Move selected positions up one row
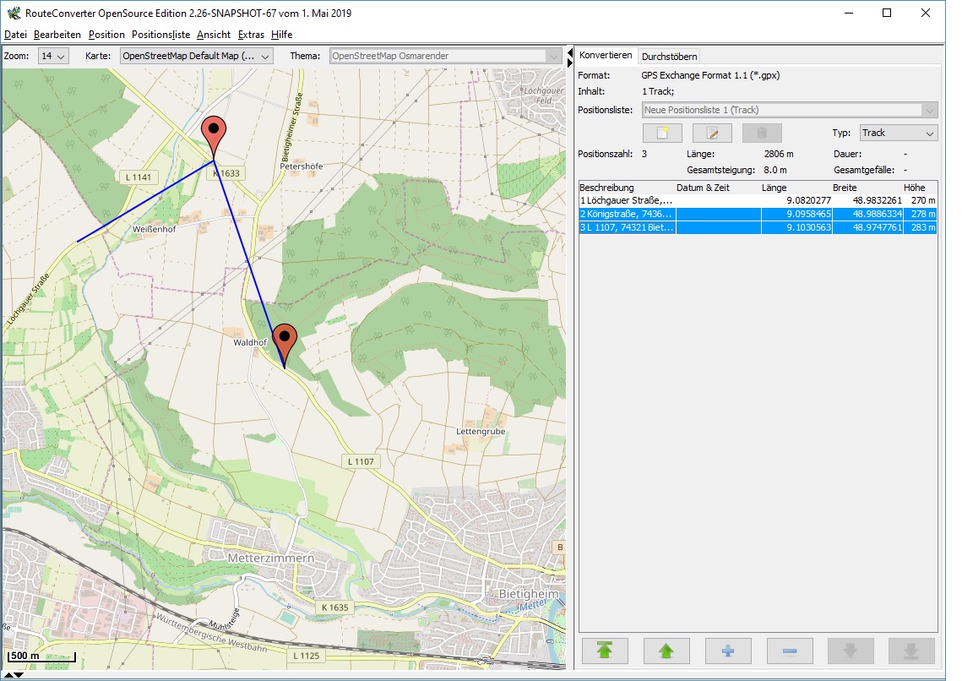This screenshot has height=681, width=973. click(666, 651)
